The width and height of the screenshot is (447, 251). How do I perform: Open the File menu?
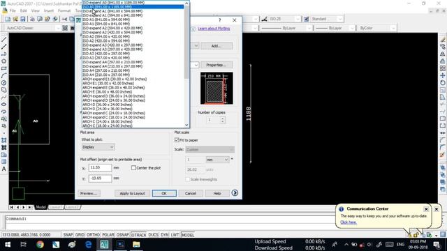click(x=13, y=10)
